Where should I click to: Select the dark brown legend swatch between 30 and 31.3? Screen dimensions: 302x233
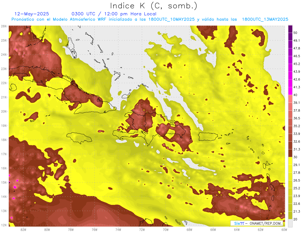290,153
